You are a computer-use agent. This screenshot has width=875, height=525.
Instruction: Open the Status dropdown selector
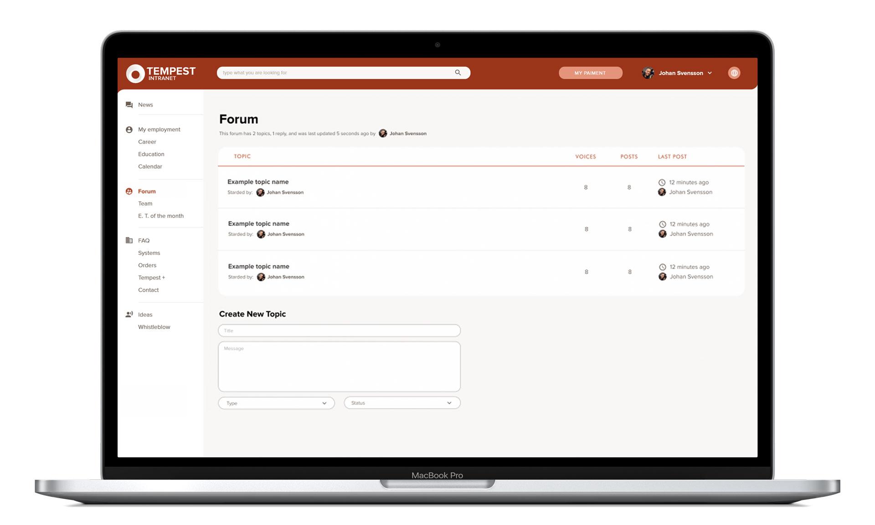pyautogui.click(x=401, y=402)
